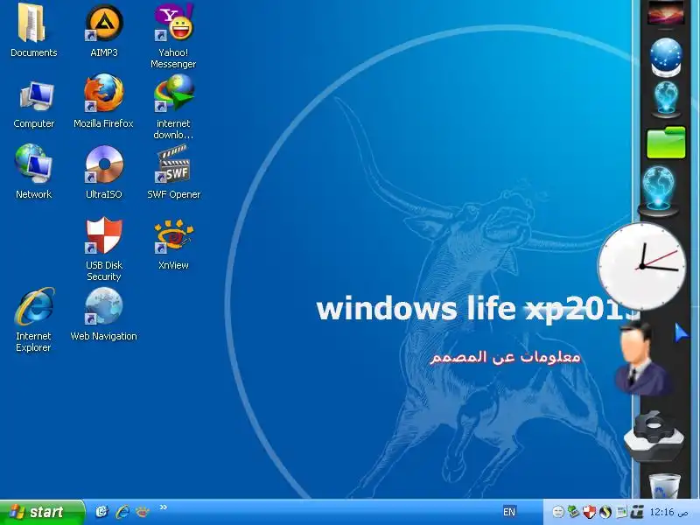Expand the quick launch overflow chevron
Viewport: 700px width, 525px height.
pos(164,507)
